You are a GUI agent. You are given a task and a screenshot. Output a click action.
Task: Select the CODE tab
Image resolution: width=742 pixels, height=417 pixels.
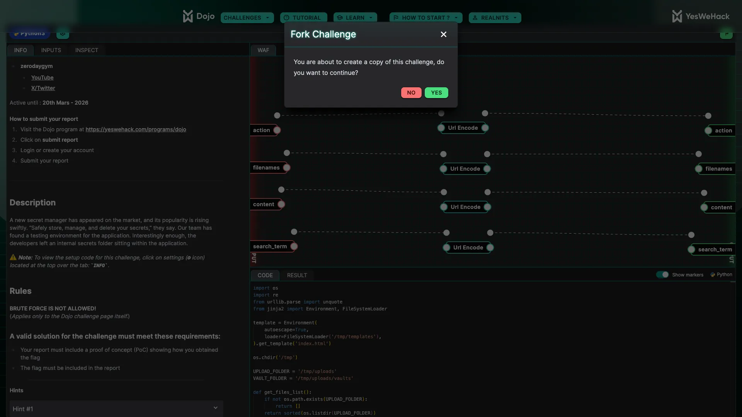pos(265,275)
